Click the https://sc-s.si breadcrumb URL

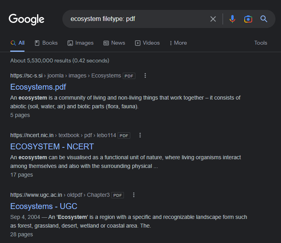[26, 75]
